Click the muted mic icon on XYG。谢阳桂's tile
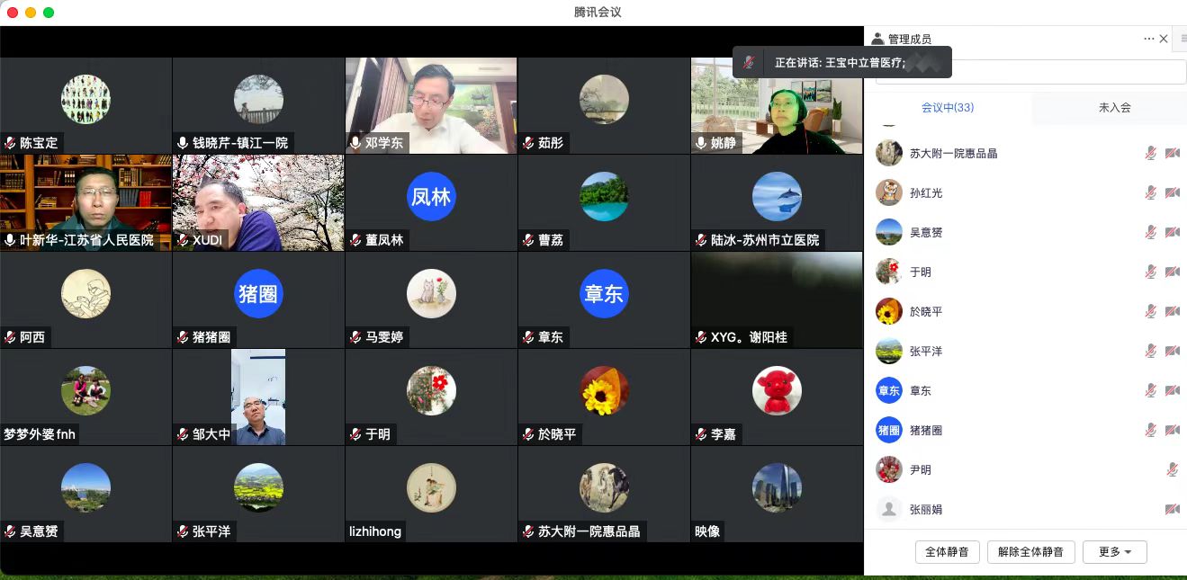This screenshot has width=1187, height=580. (x=701, y=337)
